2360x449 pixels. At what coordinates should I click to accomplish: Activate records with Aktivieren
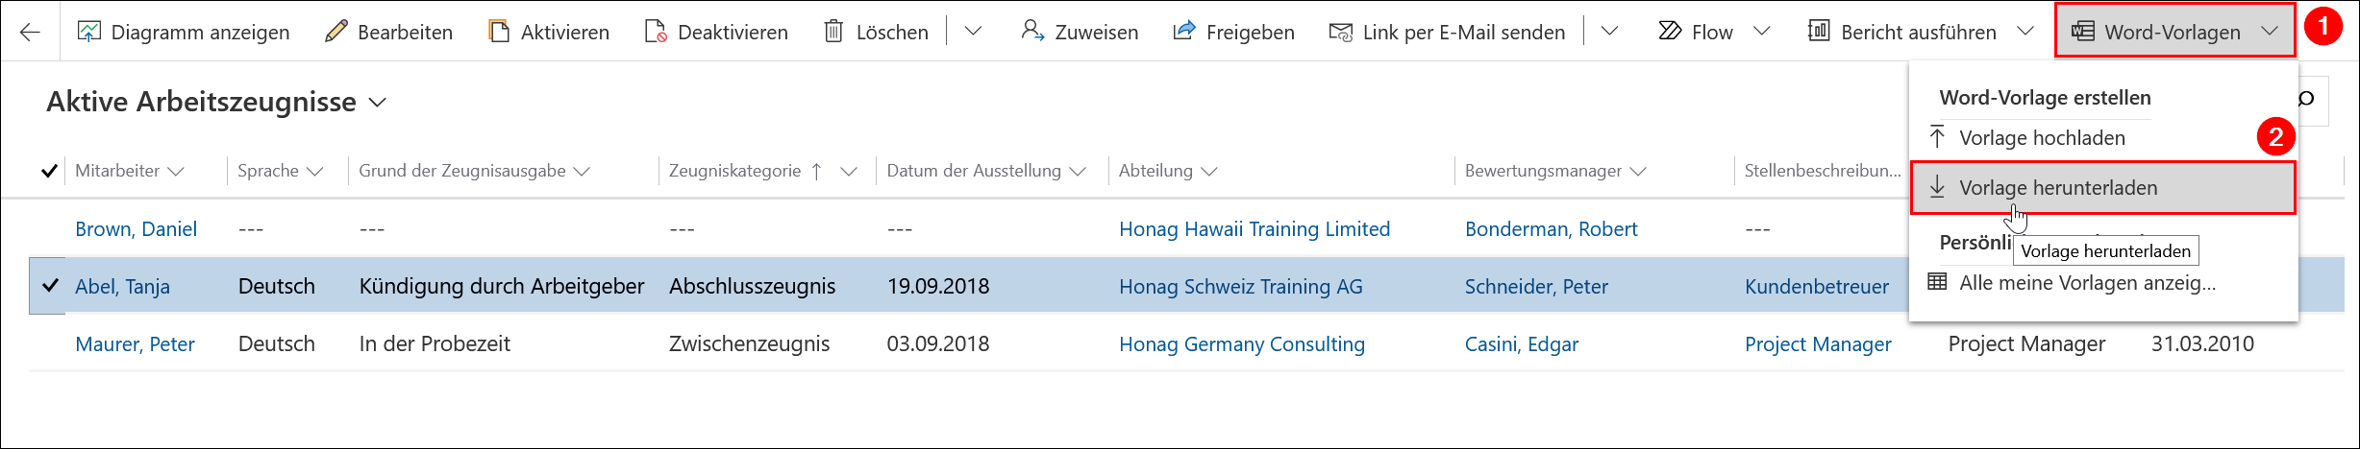[x=549, y=32]
